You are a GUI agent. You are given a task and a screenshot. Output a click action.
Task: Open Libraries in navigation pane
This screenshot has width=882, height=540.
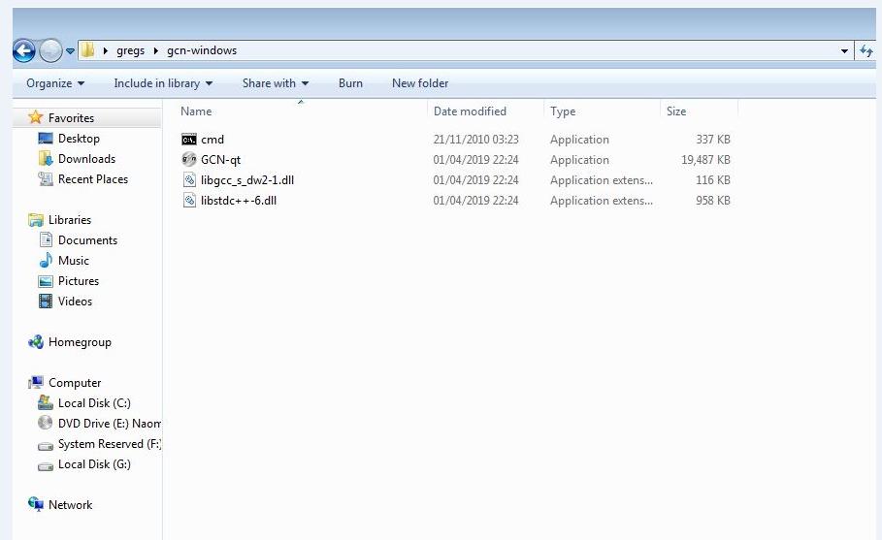point(70,220)
